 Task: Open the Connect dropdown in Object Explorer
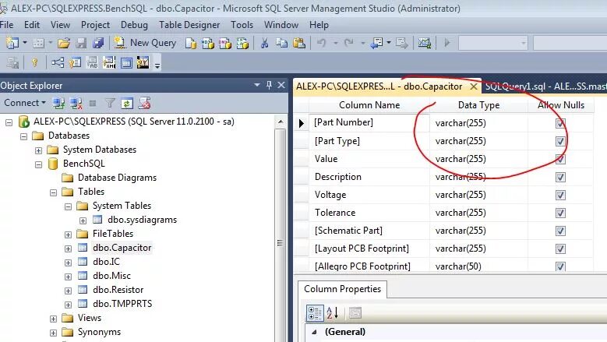pyautogui.click(x=25, y=103)
